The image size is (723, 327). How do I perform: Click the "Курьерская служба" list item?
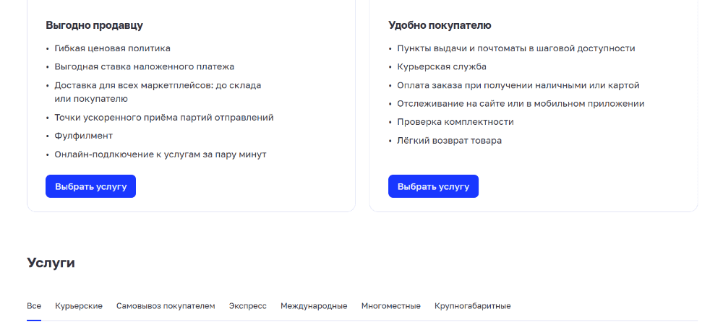pyautogui.click(x=442, y=67)
